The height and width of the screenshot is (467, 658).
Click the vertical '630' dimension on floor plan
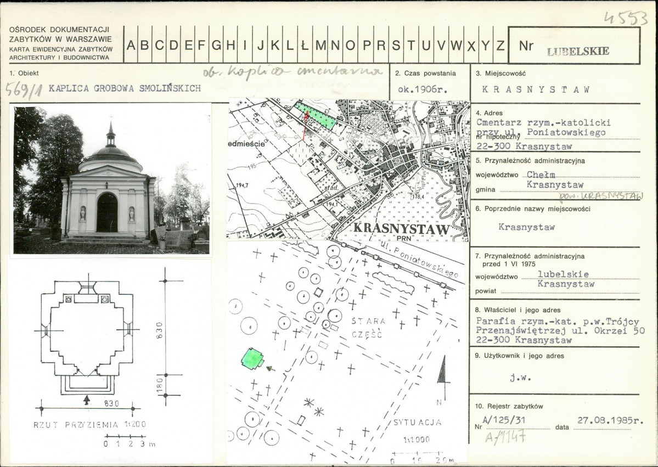160,331
